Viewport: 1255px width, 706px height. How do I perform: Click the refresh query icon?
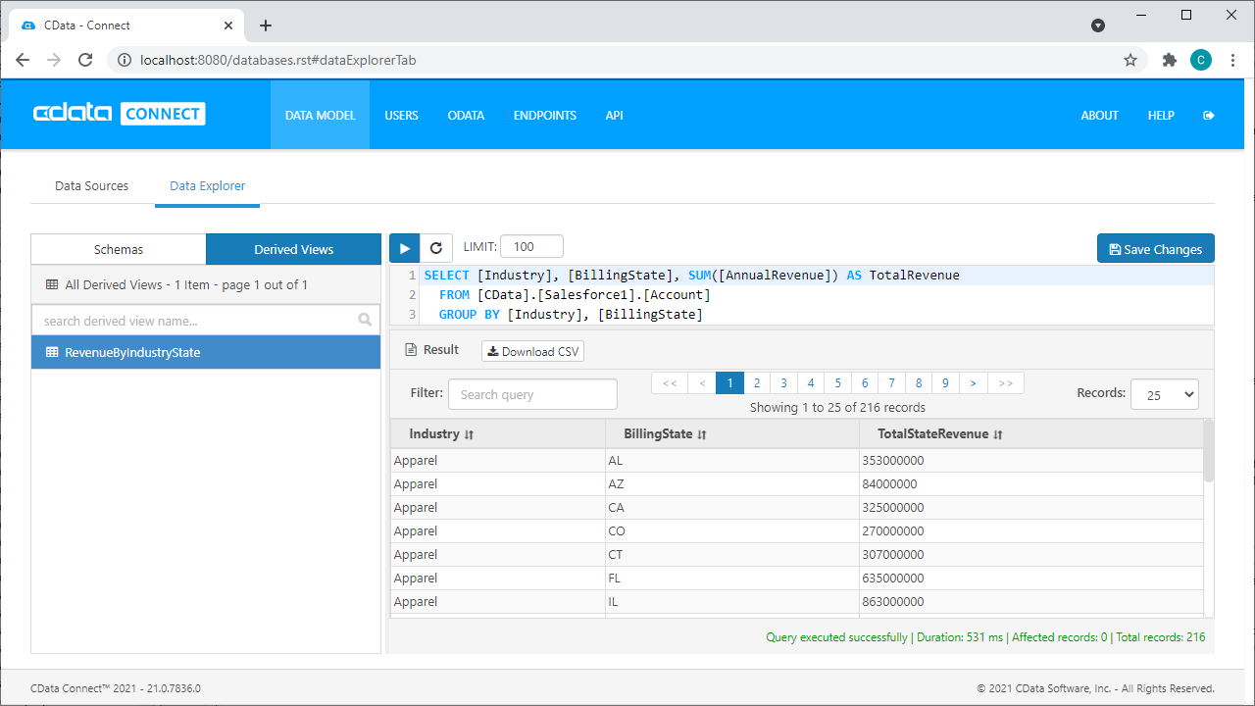click(436, 249)
